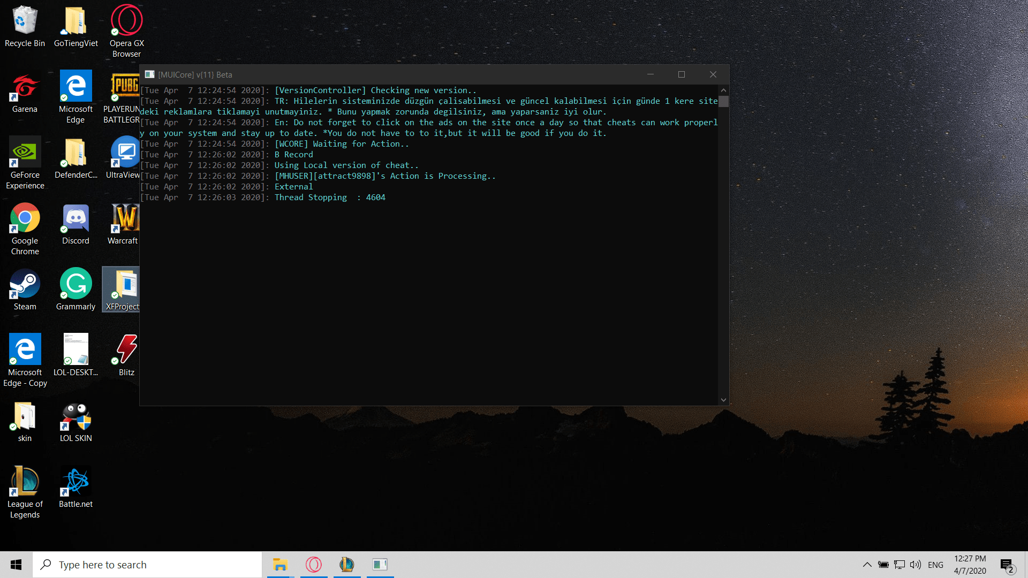Select the GeForce Experience shortcut
Viewport: 1028px width, 578px height.
(x=25, y=163)
